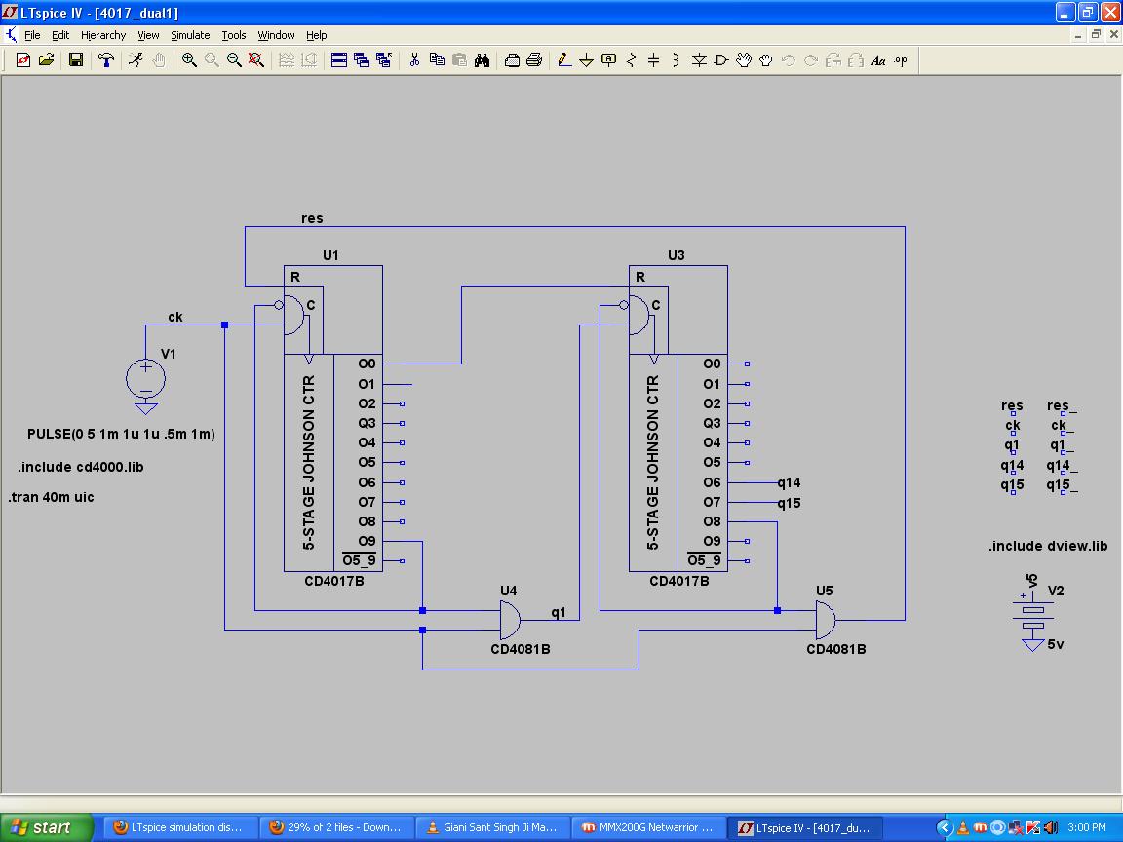Select the Cut scissors tool

[414, 60]
